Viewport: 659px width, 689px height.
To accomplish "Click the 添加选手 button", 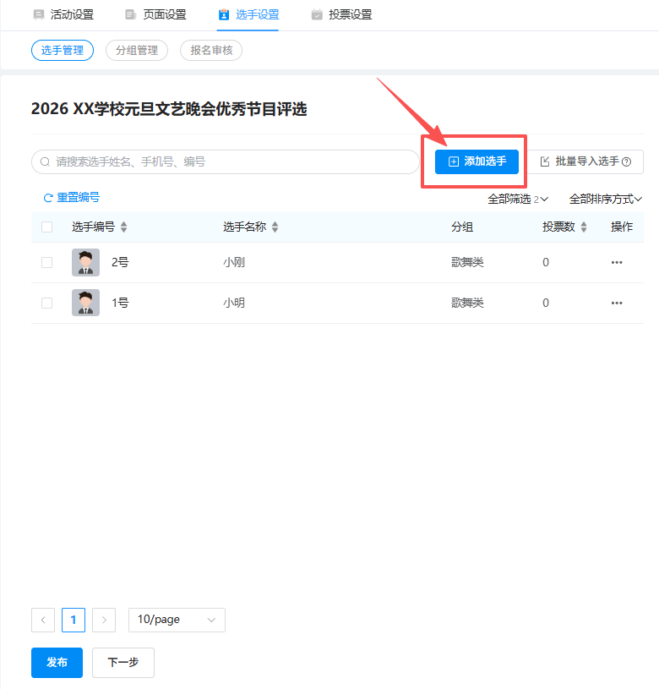I will tap(477, 161).
